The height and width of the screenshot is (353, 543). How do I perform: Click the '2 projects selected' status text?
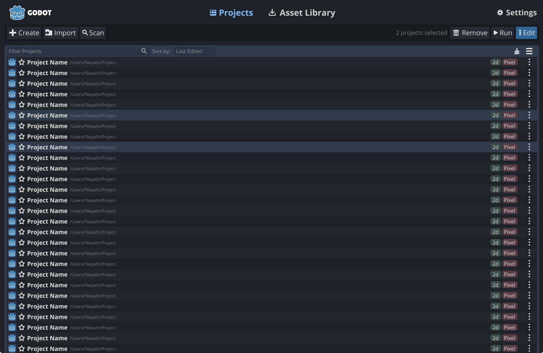click(421, 33)
